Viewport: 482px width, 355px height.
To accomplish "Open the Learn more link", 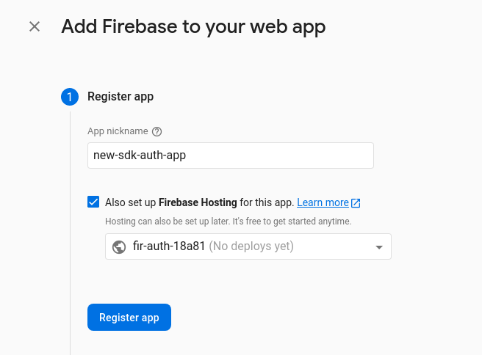I will pyautogui.click(x=323, y=202).
